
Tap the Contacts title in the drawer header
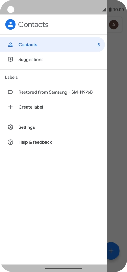(x=34, y=25)
